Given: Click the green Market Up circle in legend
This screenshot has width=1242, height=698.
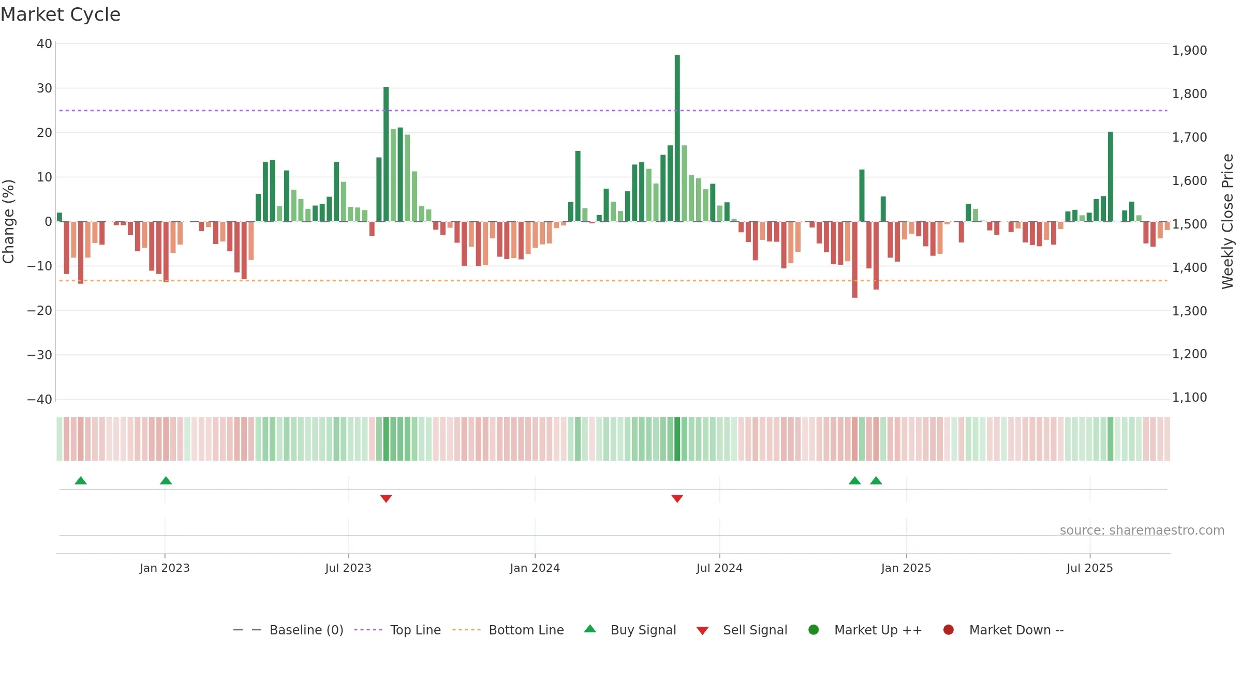Looking at the screenshot, I should tap(814, 630).
